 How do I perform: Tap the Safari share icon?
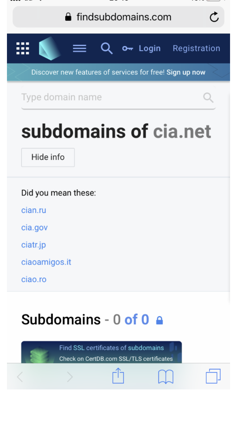(x=118, y=376)
